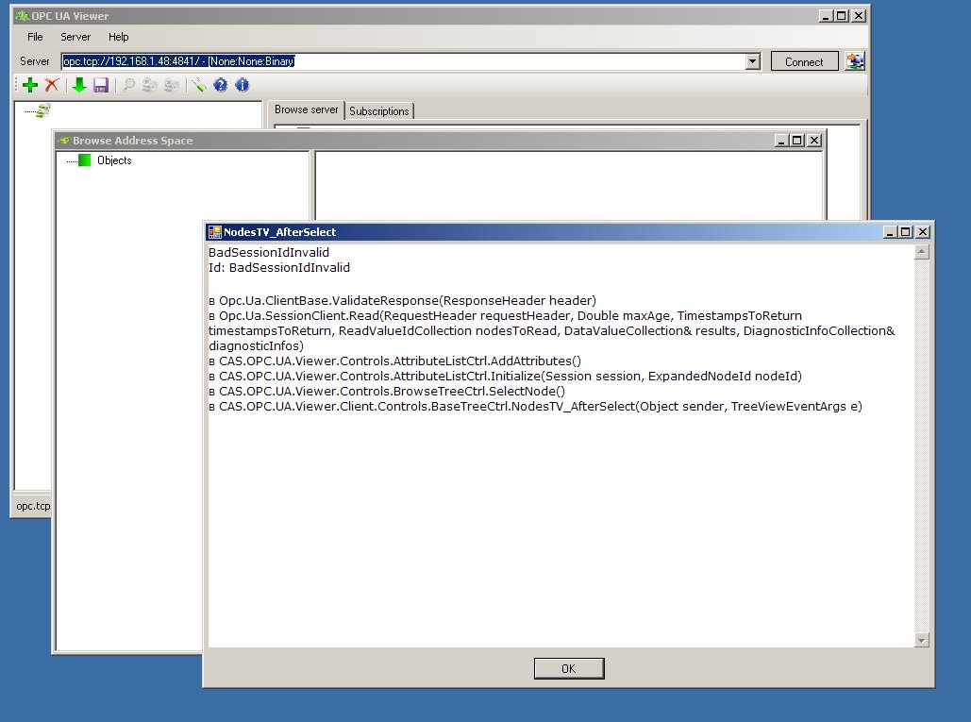The height and width of the screenshot is (722, 971).
Task: Open the Server menu
Action: [75, 37]
